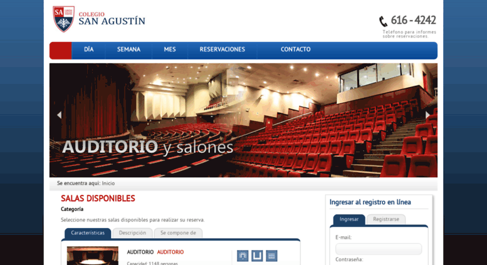Open the SEMANA view
The image size is (487, 265).
point(128,49)
